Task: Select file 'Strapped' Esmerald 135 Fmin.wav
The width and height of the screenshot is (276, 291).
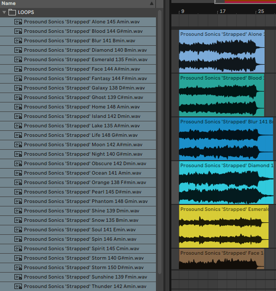Action: point(78,60)
